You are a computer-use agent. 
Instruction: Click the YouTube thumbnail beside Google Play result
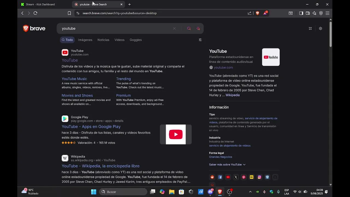click(176, 134)
